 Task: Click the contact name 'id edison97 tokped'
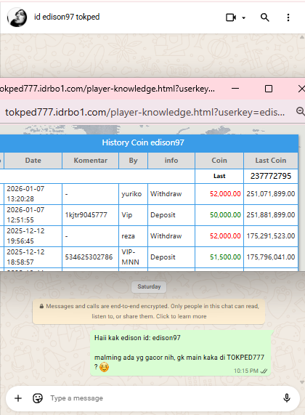click(67, 17)
